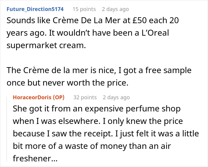Open Future_Direction5174's user profile
Screen dimensions: 208x167
(35, 9)
